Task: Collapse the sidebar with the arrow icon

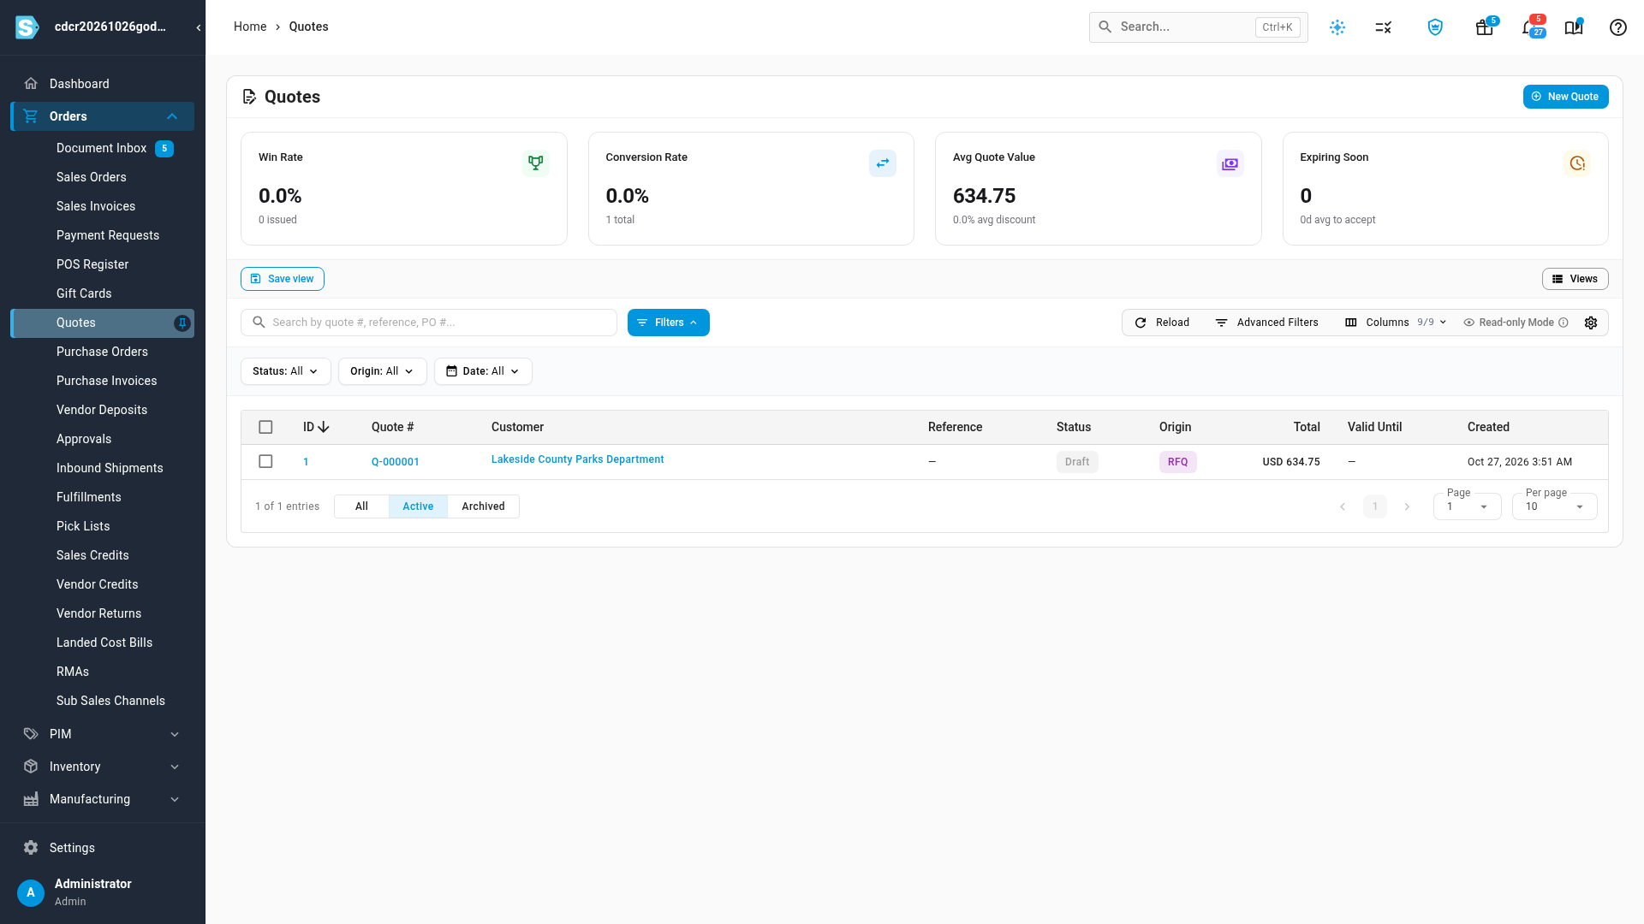Action: click(x=199, y=27)
